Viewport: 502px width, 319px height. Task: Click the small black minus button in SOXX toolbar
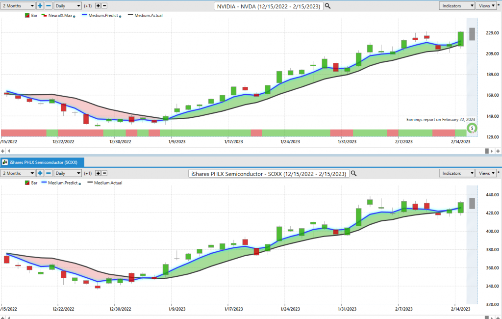(x=104, y=173)
